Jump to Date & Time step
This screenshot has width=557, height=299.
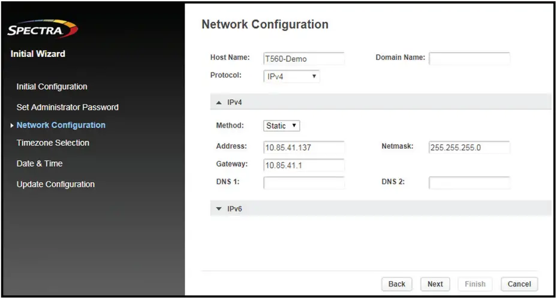40,164
